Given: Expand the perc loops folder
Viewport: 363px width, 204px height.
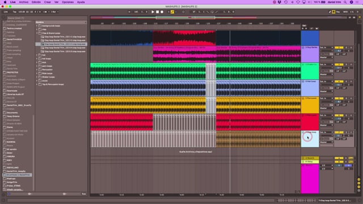Looking at the screenshot, I should point(37,66).
